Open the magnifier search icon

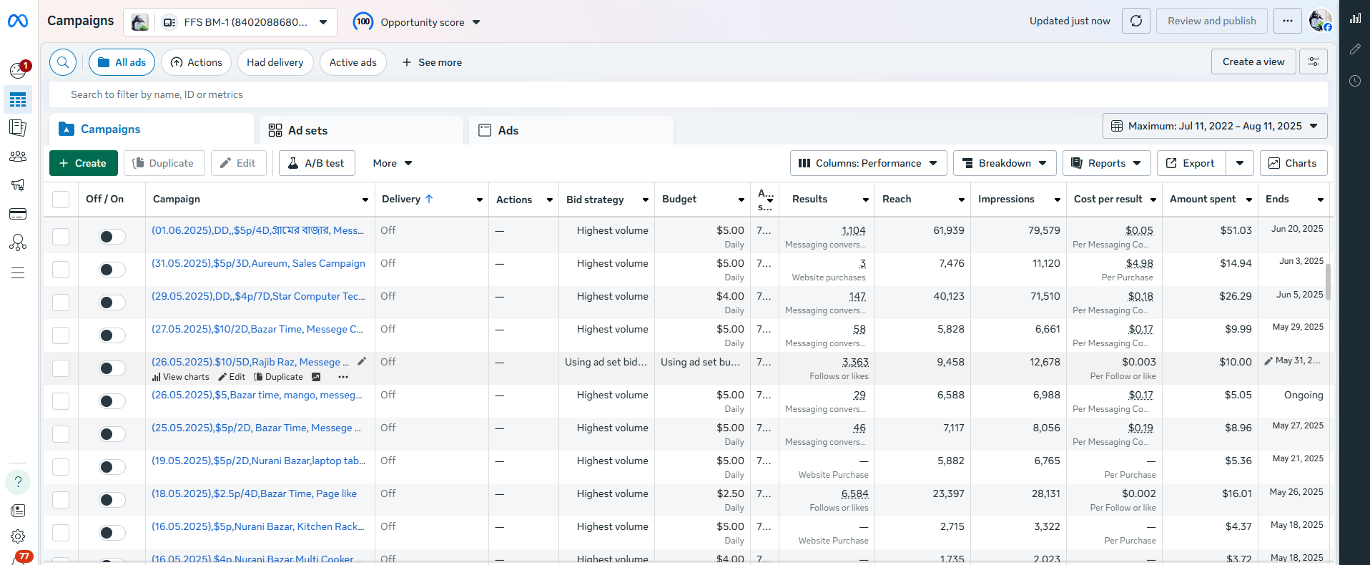[63, 62]
